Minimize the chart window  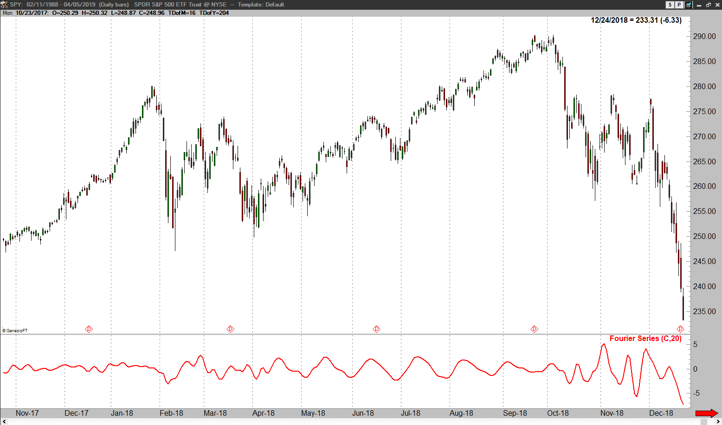pyautogui.click(x=699, y=5)
